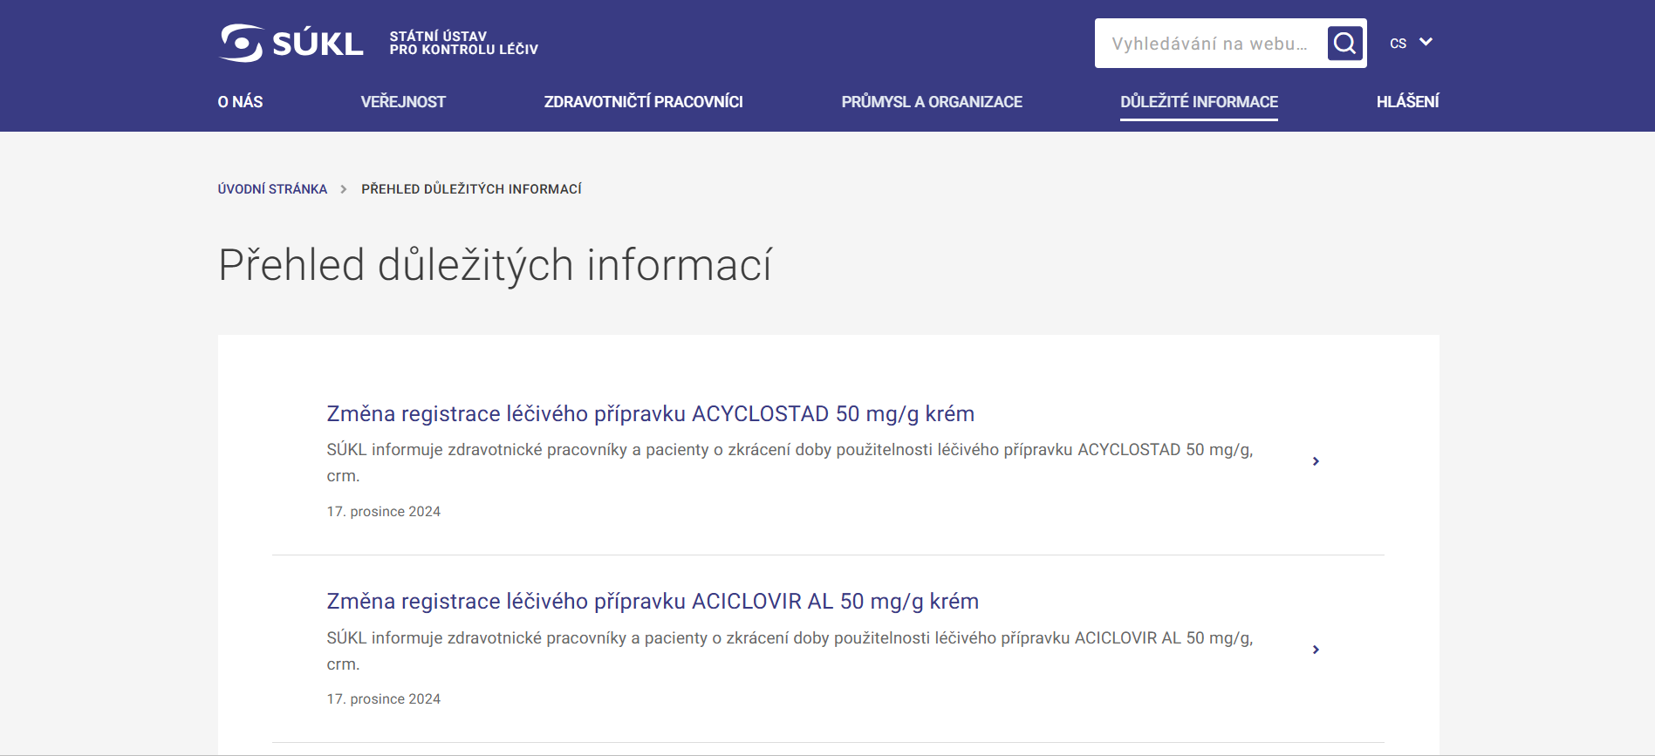This screenshot has width=1655, height=756.
Task: Focus the Vyhledávání na webu search field
Action: coord(1210,44)
